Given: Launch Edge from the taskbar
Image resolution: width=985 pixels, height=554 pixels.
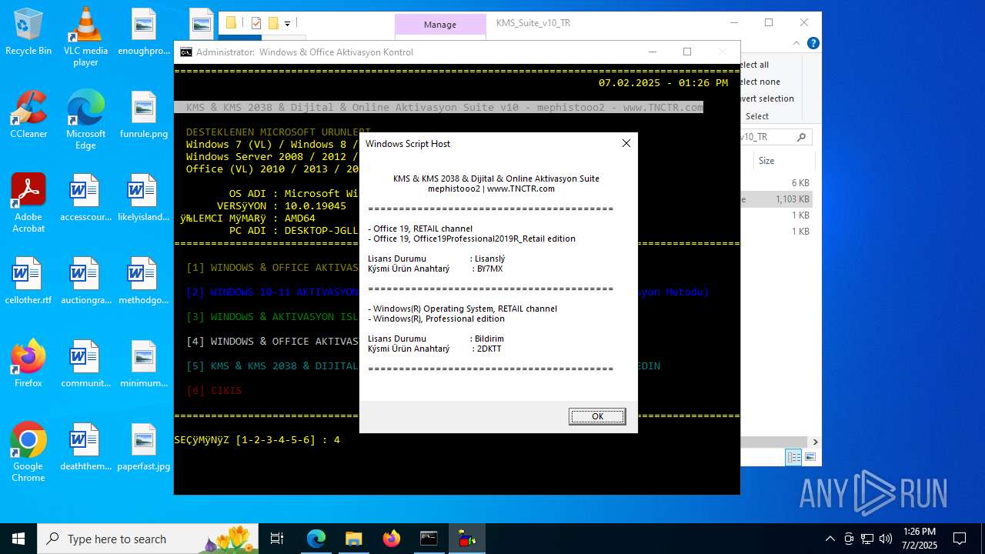Looking at the screenshot, I should pos(316,539).
